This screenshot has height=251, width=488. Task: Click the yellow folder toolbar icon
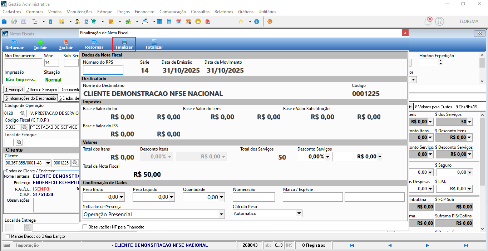(61, 21)
